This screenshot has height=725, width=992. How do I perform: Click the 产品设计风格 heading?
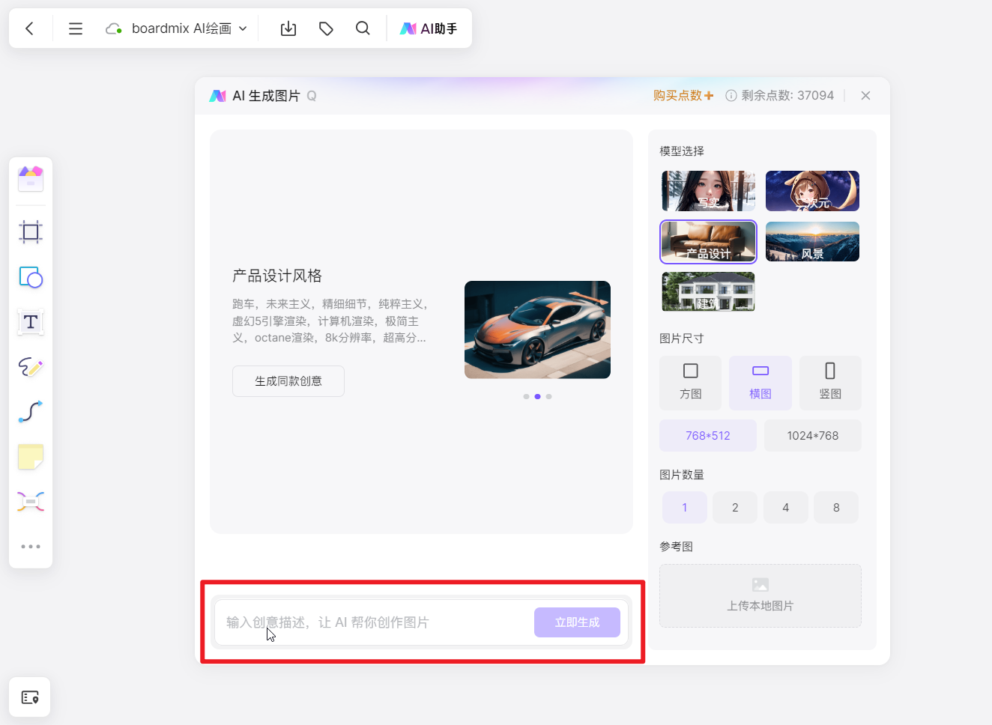click(277, 276)
